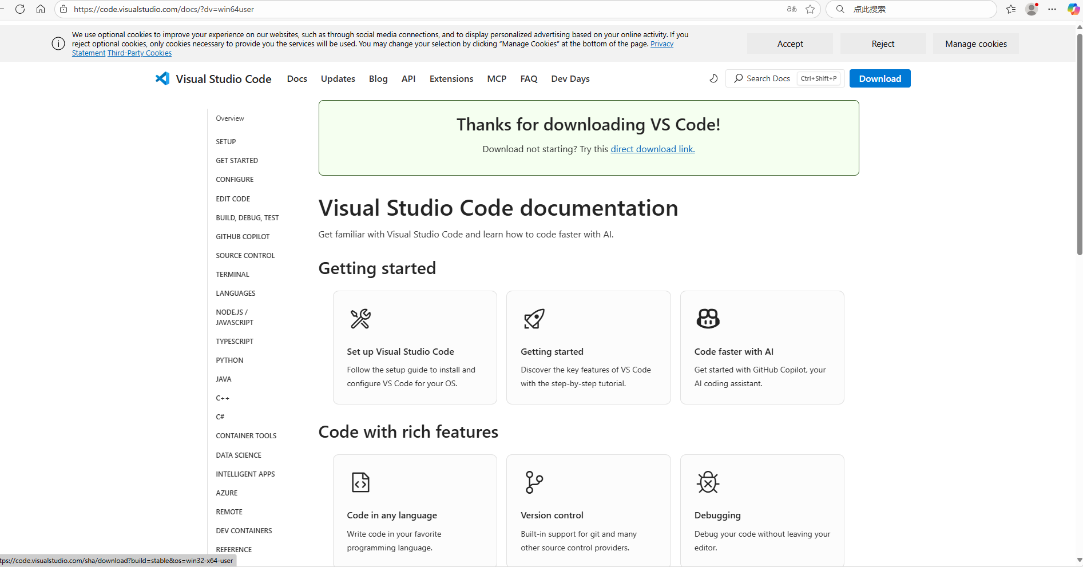Open the Extensions navigation item
This screenshot has height=567, width=1083.
[x=451, y=79]
